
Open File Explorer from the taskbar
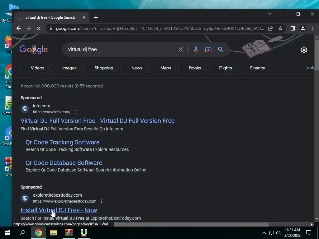54,233
